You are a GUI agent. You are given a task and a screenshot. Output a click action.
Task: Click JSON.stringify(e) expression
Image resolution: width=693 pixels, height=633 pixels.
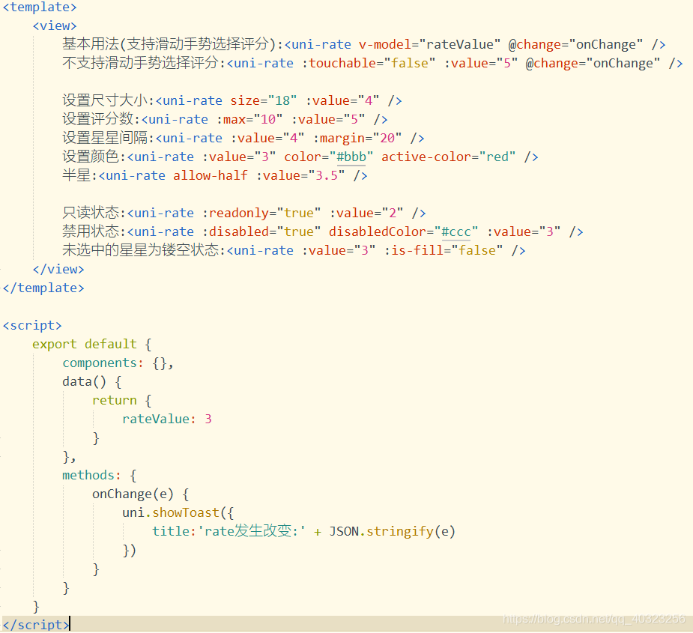[x=392, y=531]
